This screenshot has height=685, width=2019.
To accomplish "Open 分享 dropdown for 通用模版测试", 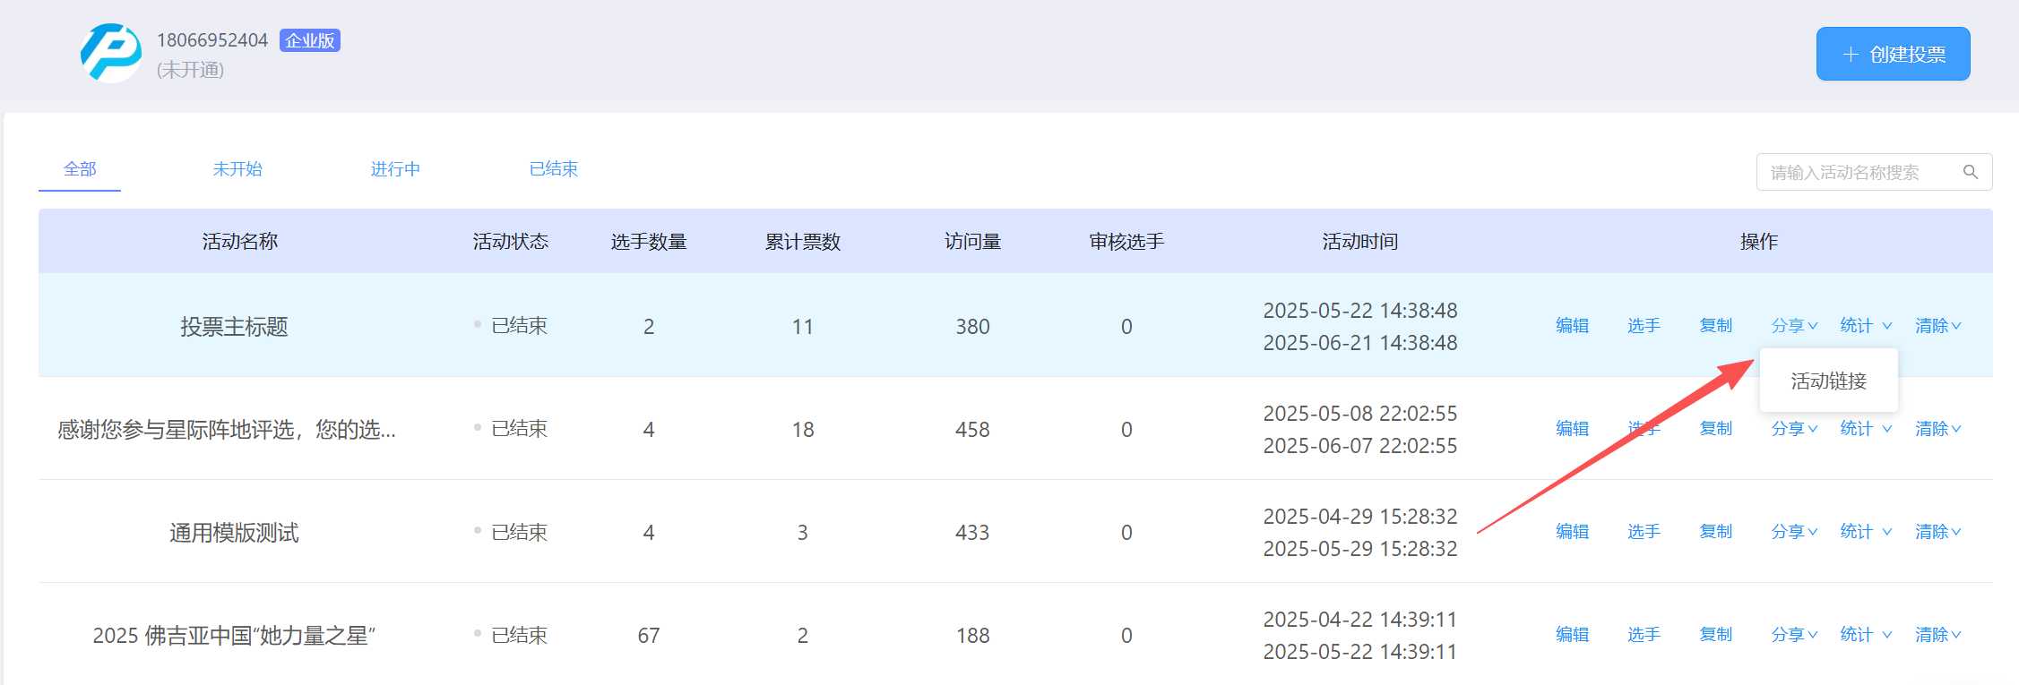I will (x=1793, y=532).
